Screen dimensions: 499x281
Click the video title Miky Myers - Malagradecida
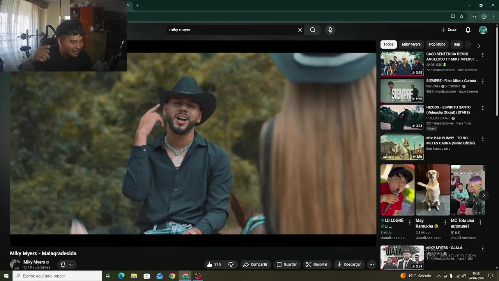click(x=43, y=253)
